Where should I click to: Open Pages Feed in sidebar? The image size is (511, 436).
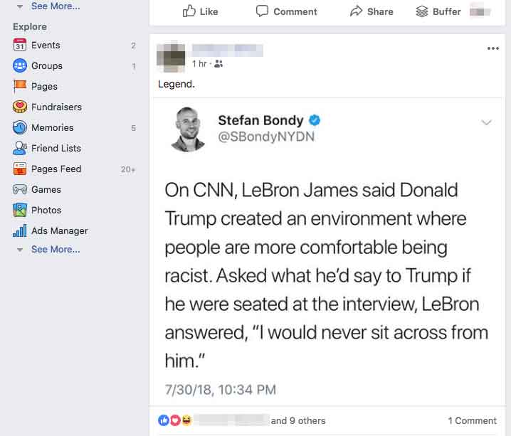[x=56, y=169]
